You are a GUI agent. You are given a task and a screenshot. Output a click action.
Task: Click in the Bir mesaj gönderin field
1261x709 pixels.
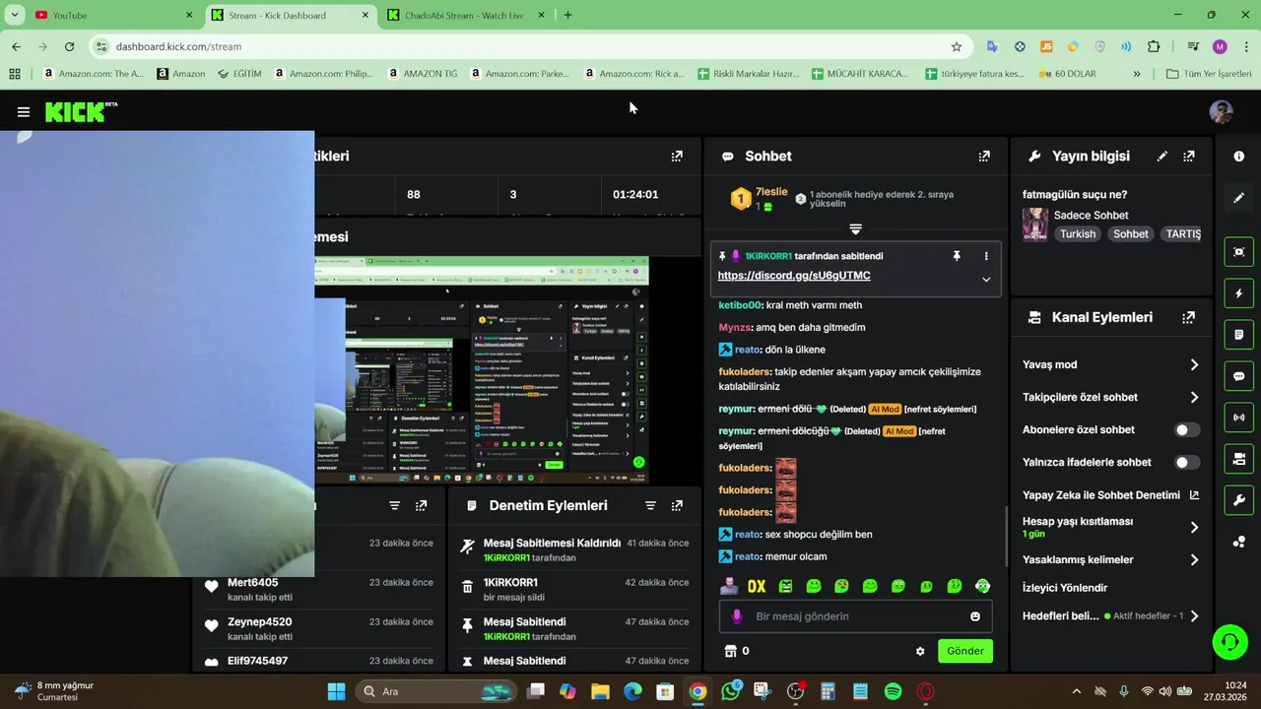(855, 616)
